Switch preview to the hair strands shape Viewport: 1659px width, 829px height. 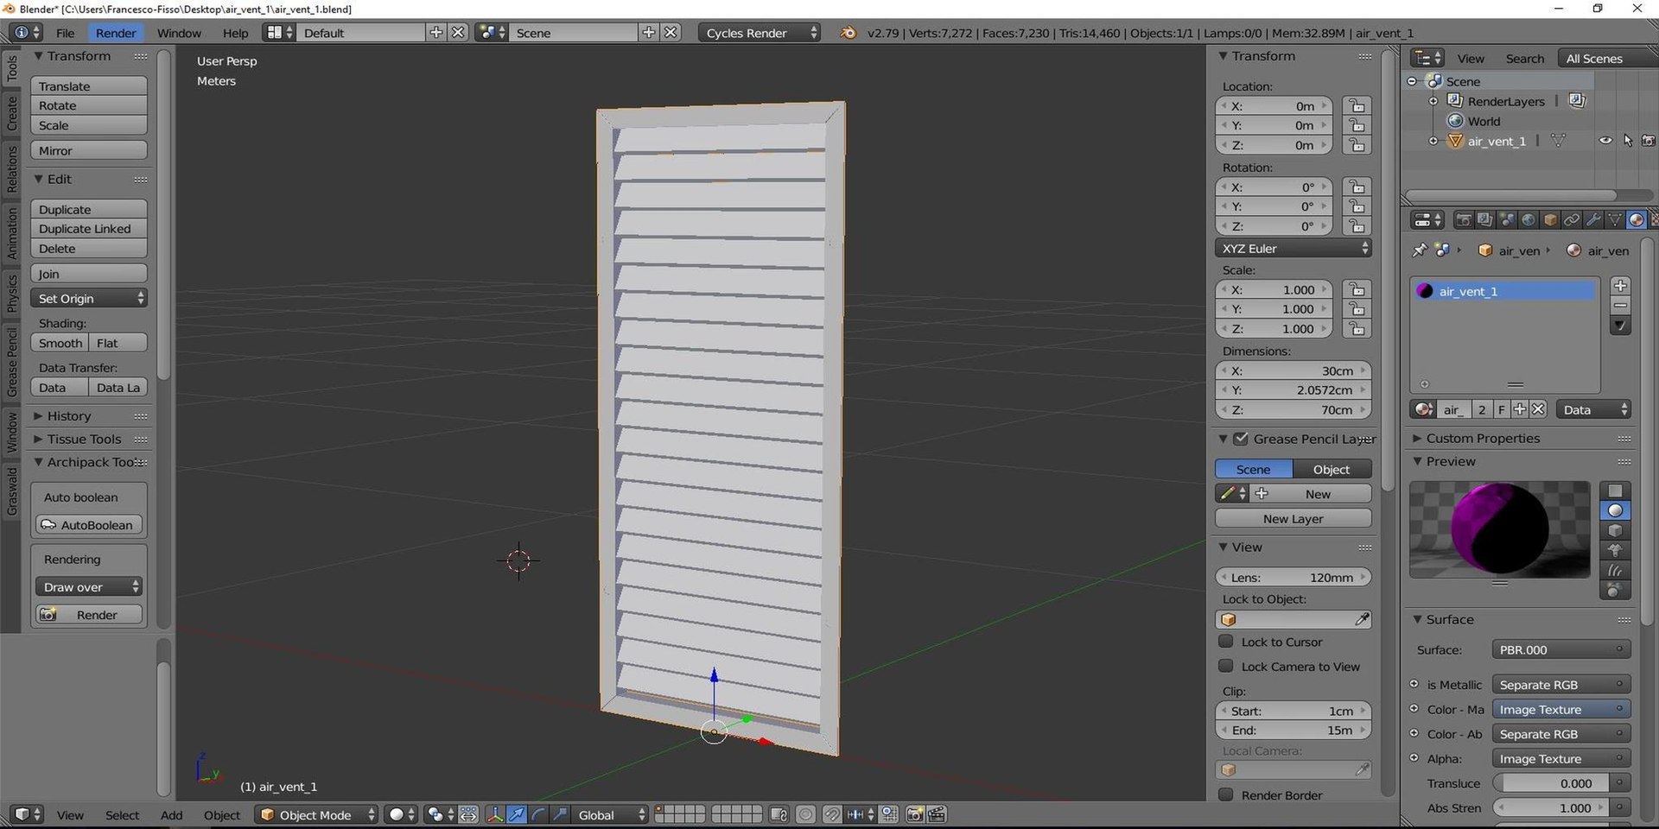tap(1615, 571)
